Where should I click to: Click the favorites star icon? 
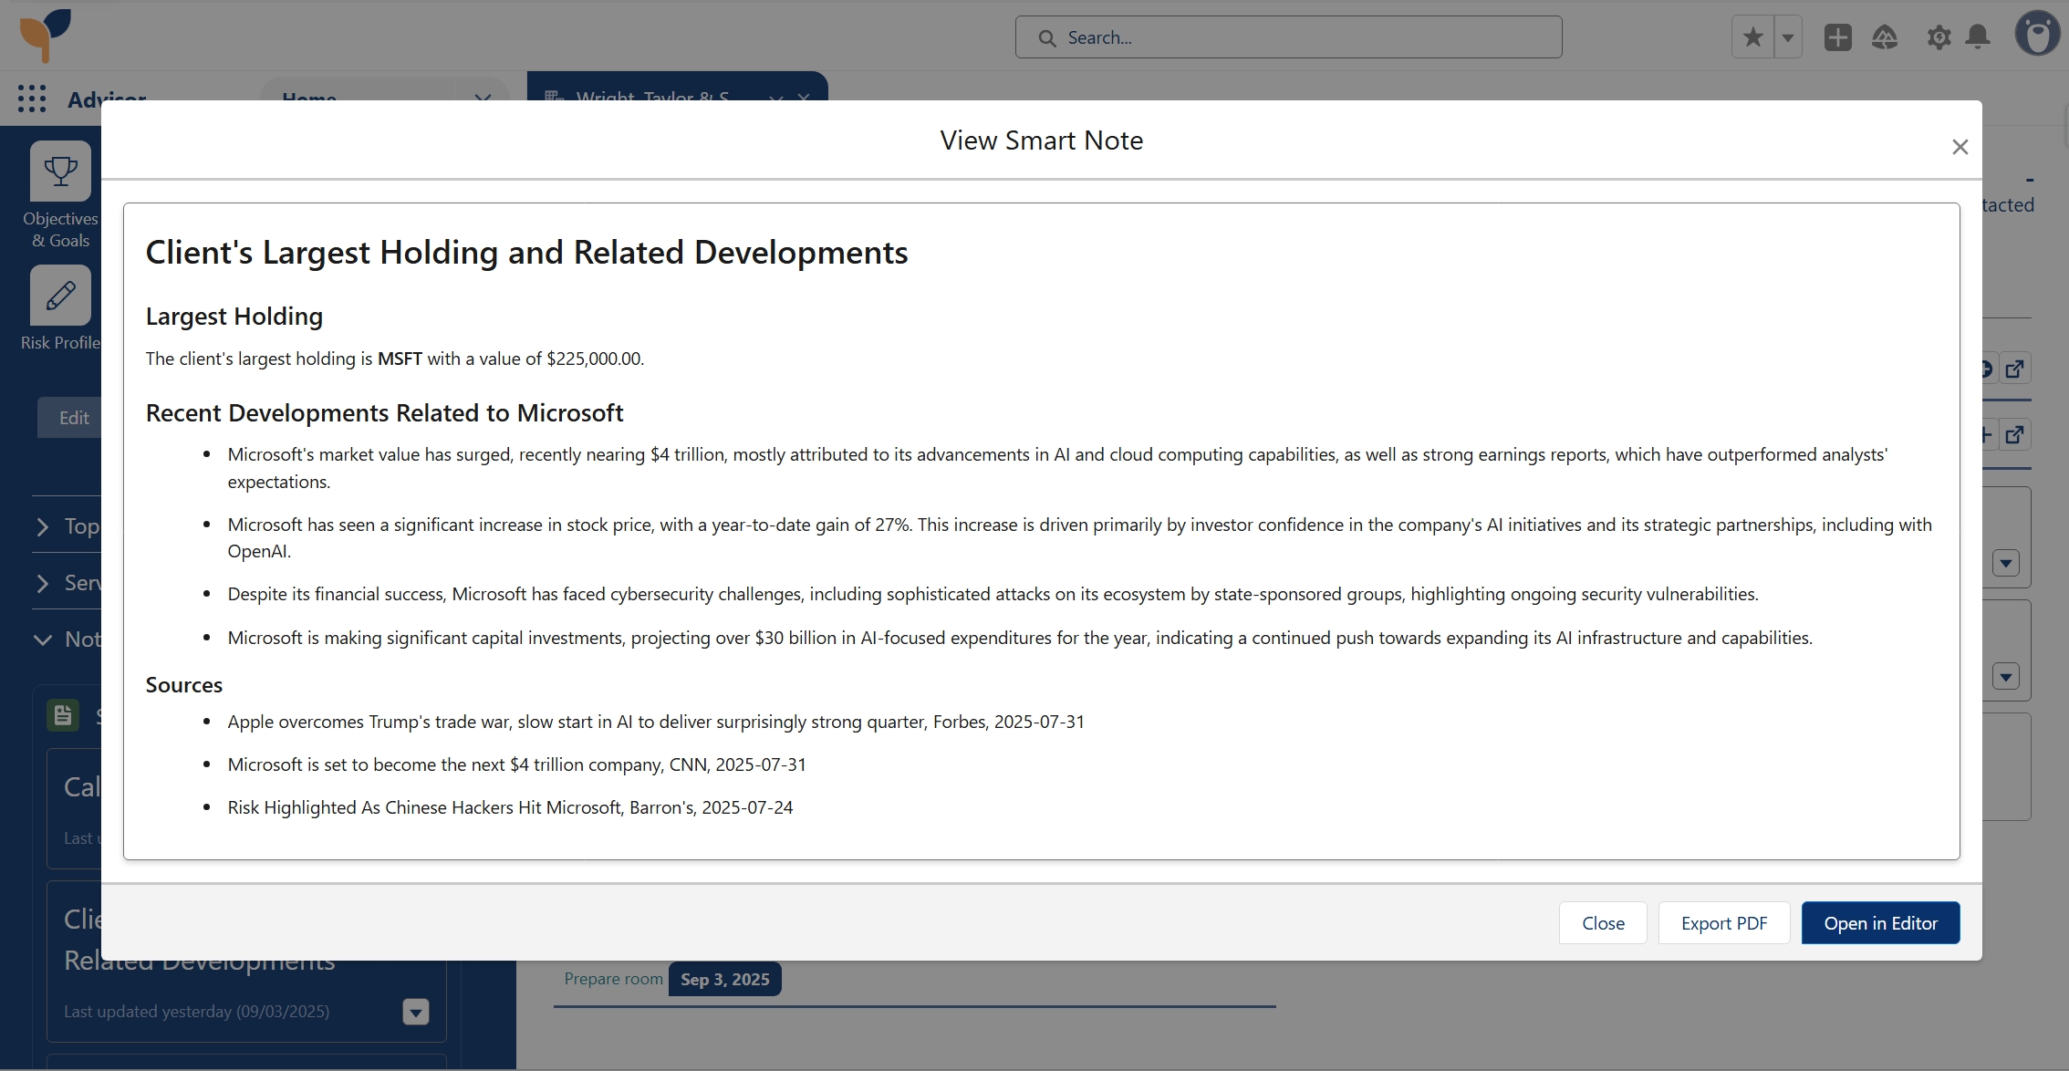[1752, 37]
